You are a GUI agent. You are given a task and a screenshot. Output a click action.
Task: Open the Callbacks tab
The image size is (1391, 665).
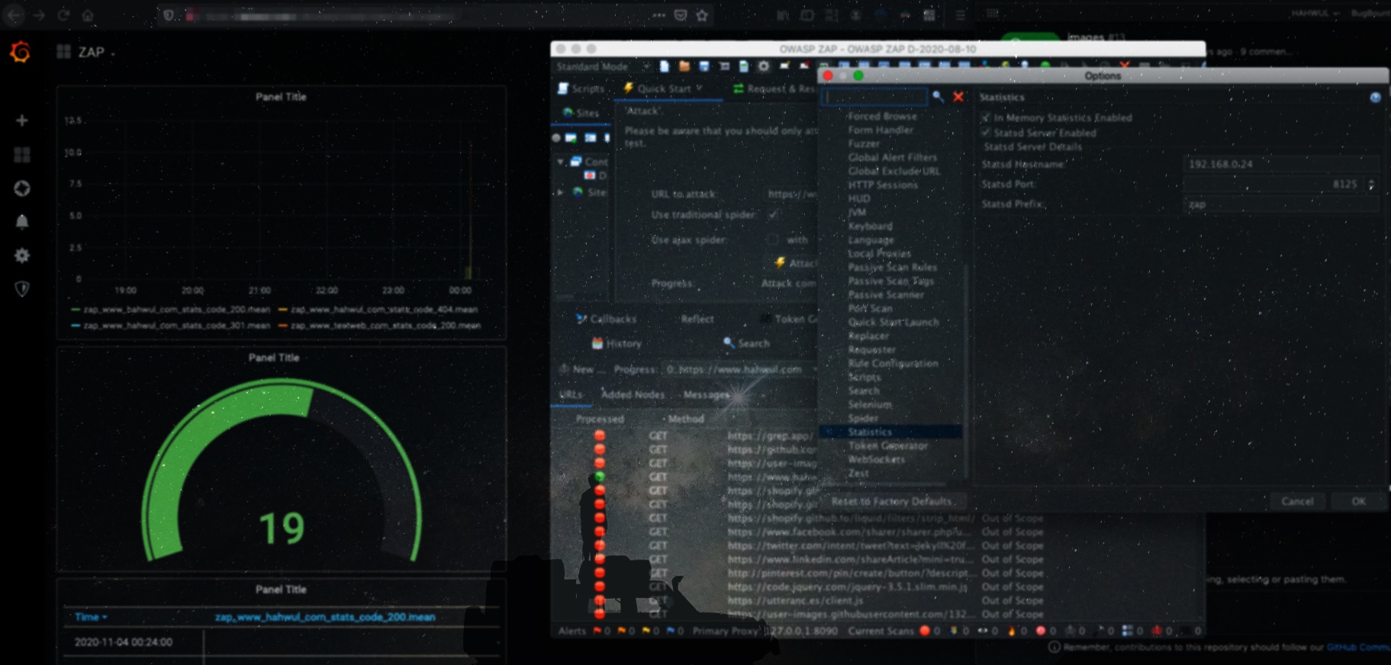(607, 319)
